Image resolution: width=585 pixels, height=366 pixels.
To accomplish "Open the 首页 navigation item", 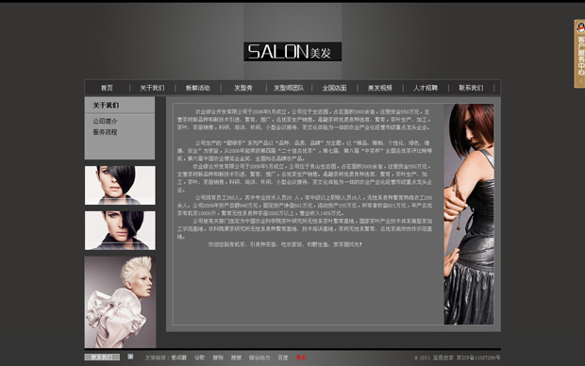I will (x=107, y=88).
